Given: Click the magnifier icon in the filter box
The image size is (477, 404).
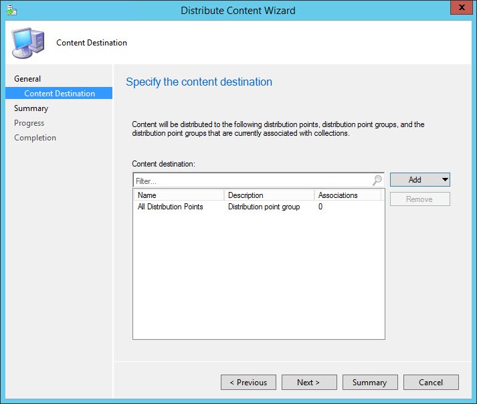Looking at the screenshot, I should coord(377,180).
